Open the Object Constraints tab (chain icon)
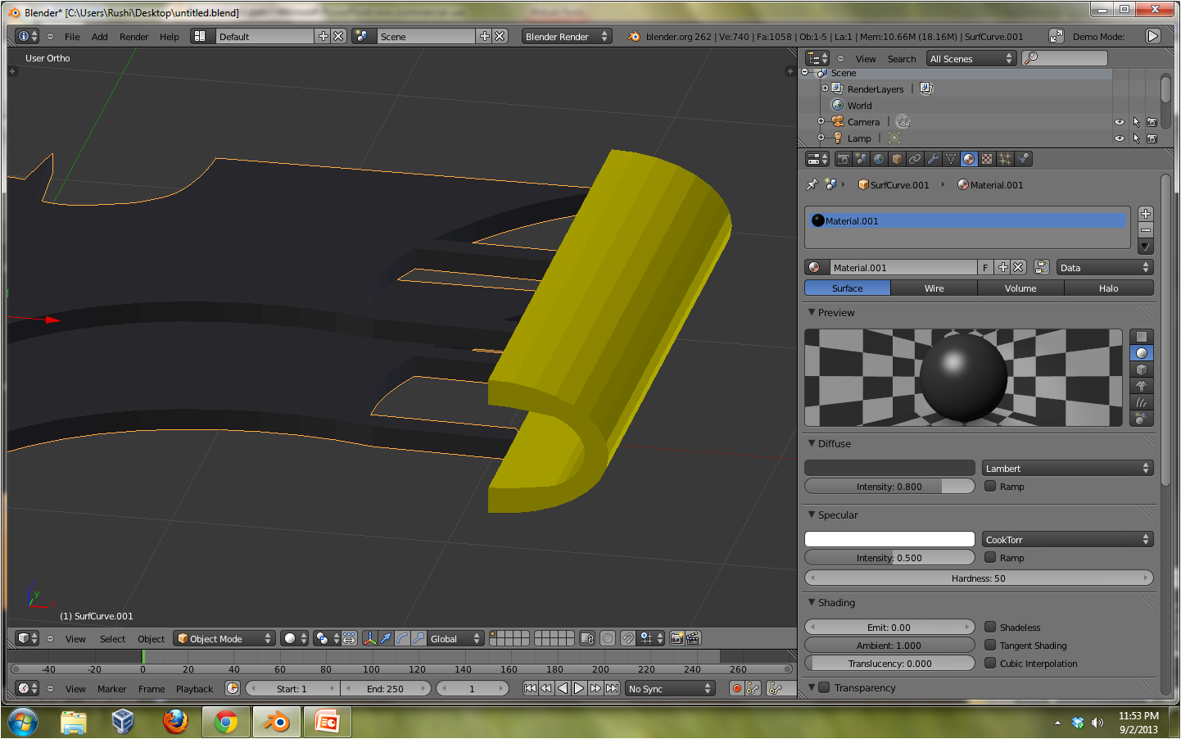The image size is (1181, 739). (x=915, y=159)
